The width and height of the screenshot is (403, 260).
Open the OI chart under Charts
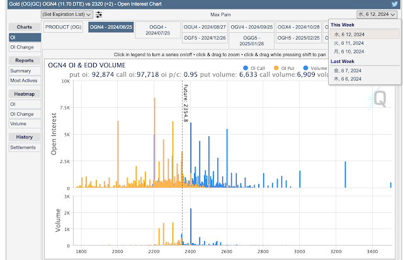point(25,38)
